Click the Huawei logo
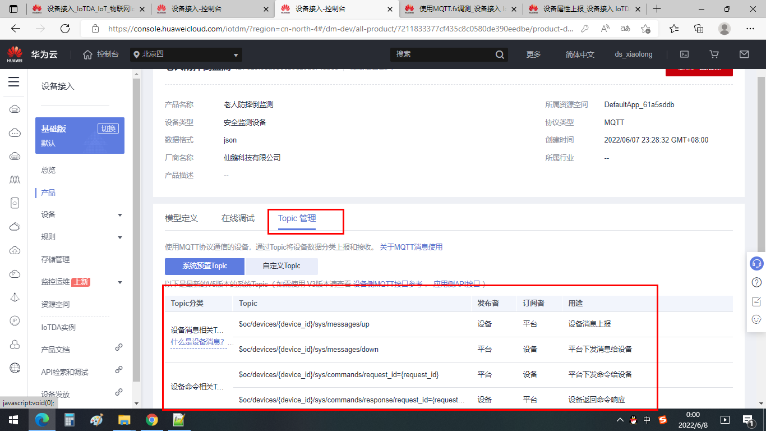Image resolution: width=766 pixels, height=431 pixels. tap(15, 54)
